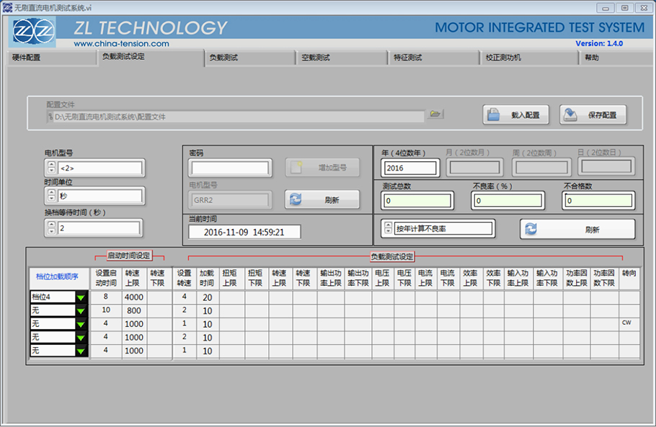This screenshot has height=427, width=656.
Task: Click the stepper arrows beside 时间单位 秒
Action: [51, 196]
